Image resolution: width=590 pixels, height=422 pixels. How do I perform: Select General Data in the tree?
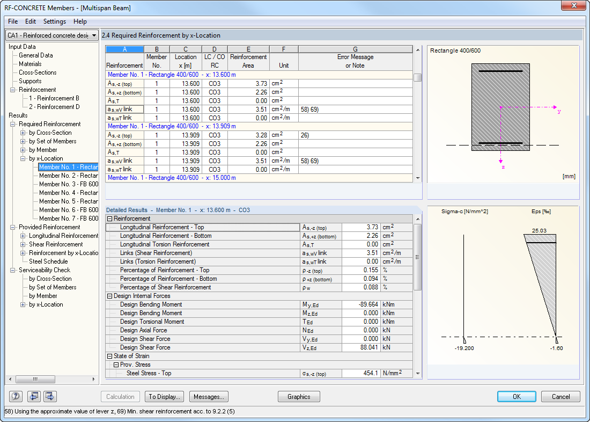point(36,55)
